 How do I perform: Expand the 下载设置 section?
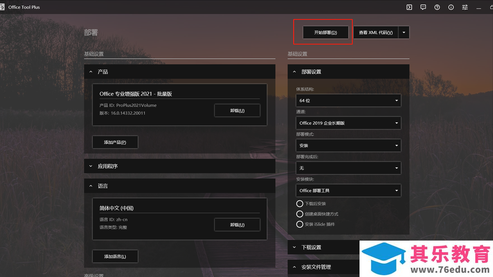pos(323,247)
